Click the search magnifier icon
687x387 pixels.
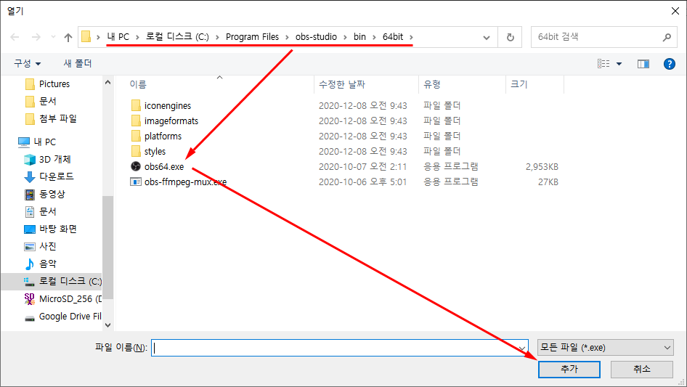(667, 37)
